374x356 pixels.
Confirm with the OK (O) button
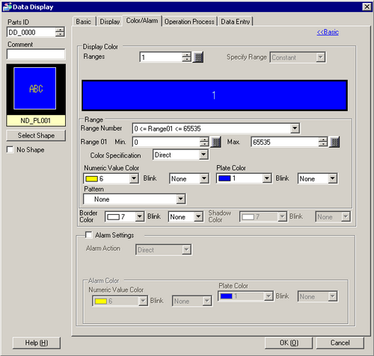(x=289, y=343)
